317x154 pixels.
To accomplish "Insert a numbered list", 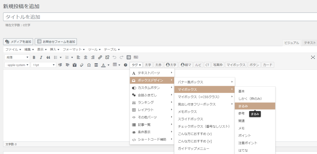I will (67, 57).
